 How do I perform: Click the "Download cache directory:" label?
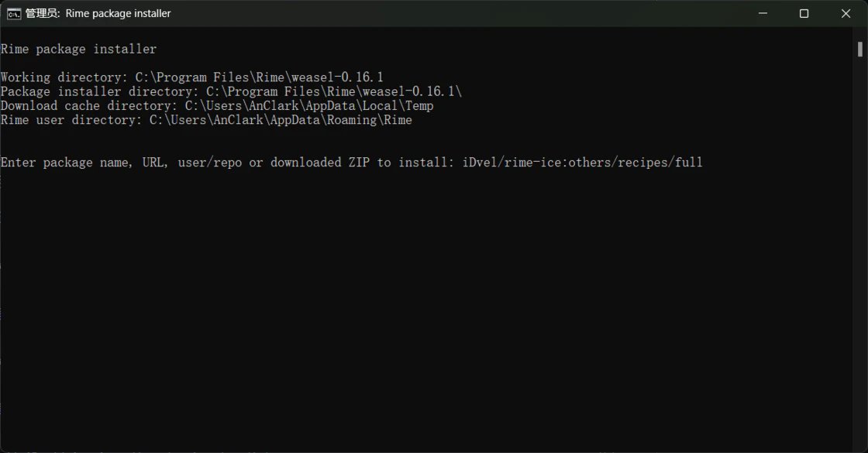click(x=89, y=105)
